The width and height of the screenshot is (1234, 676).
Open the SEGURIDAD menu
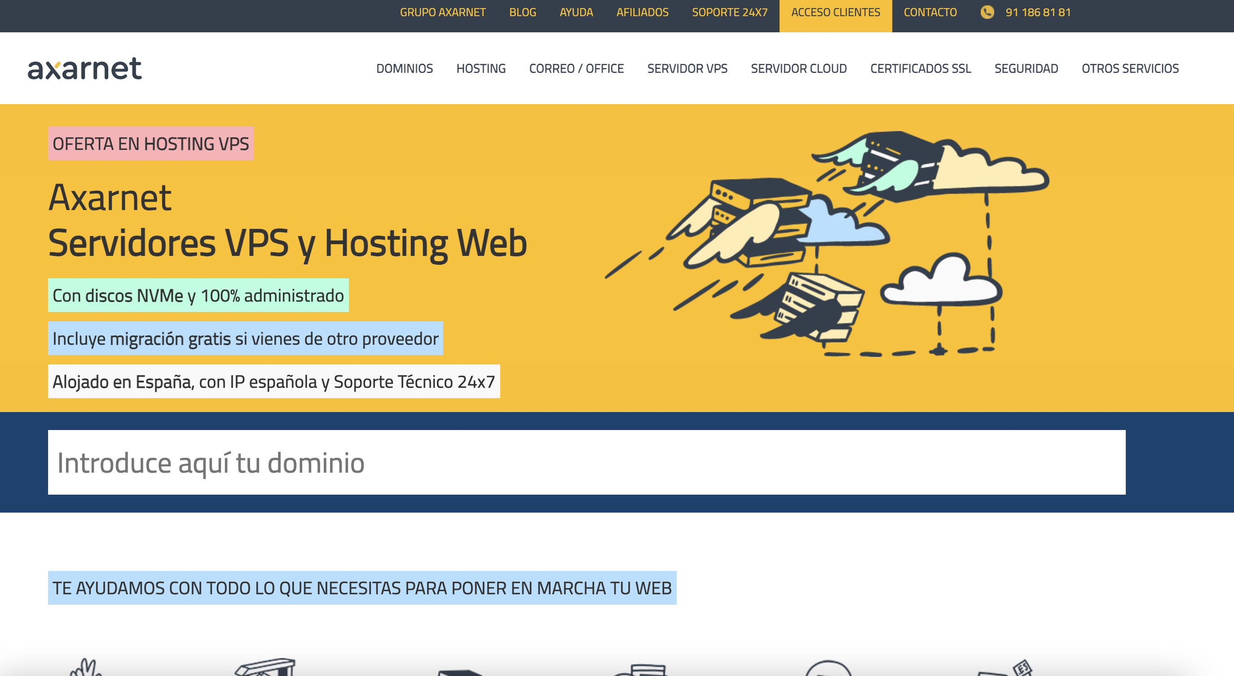point(1026,69)
